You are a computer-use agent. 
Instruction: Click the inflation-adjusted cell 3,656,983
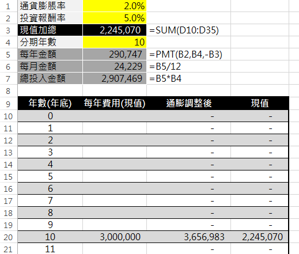point(189,237)
